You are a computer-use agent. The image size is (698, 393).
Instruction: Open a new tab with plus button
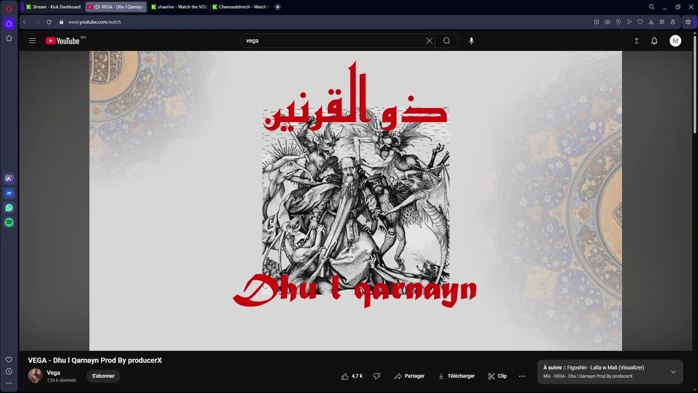(x=278, y=7)
